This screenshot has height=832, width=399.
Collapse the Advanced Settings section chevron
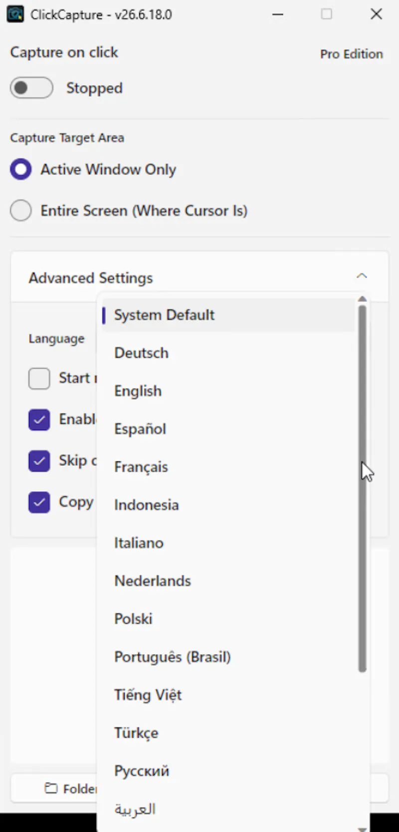[x=362, y=276]
